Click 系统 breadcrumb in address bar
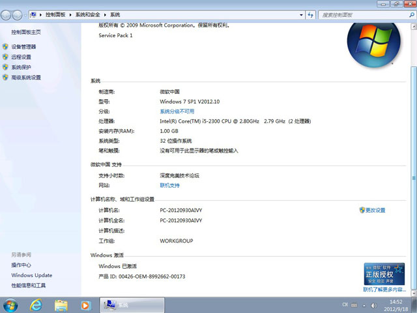 (x=115, y=14)
